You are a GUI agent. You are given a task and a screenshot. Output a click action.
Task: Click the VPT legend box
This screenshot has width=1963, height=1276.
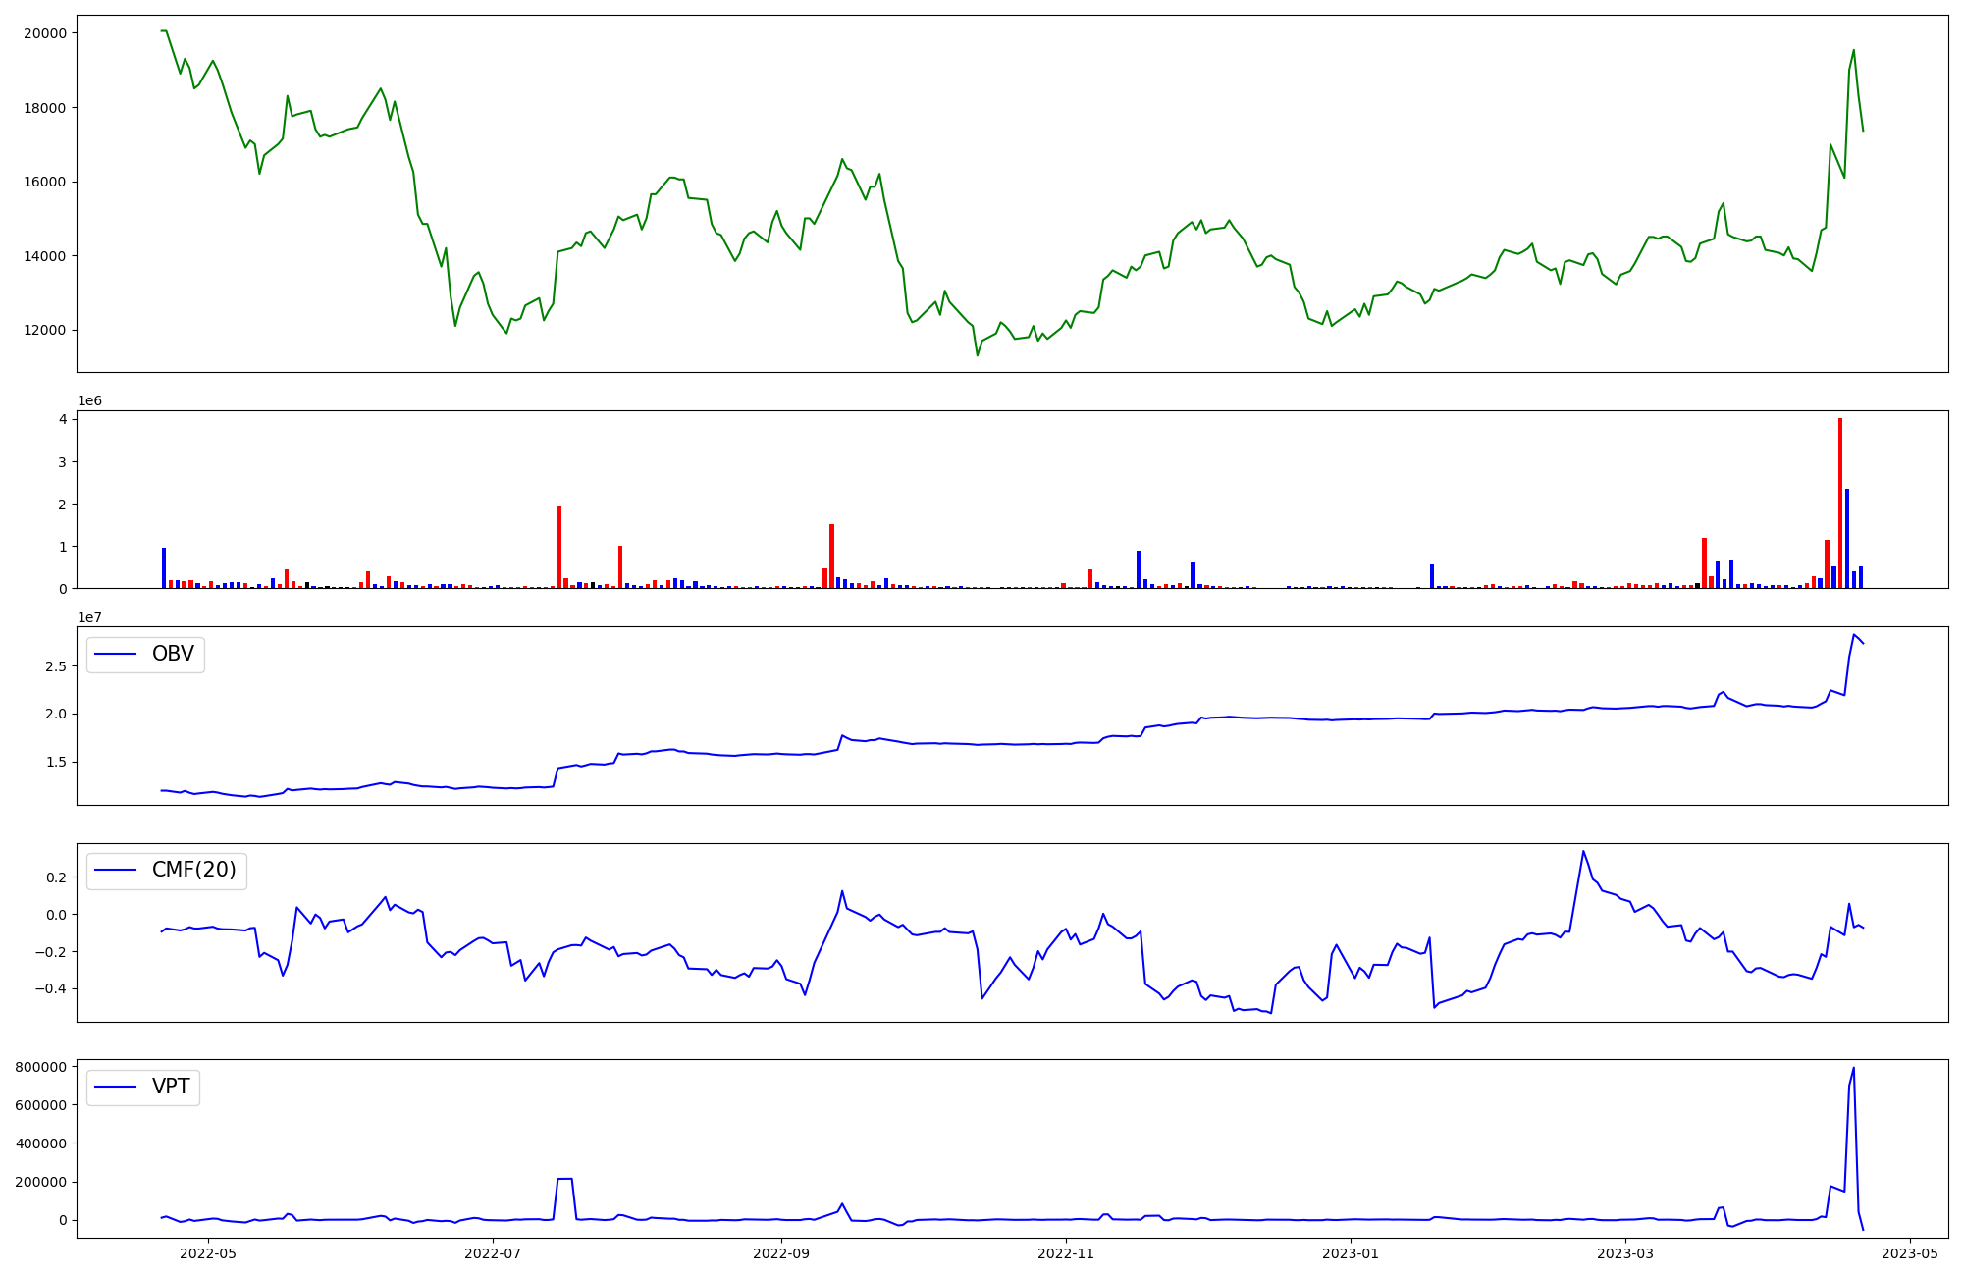click(143, 1087)
